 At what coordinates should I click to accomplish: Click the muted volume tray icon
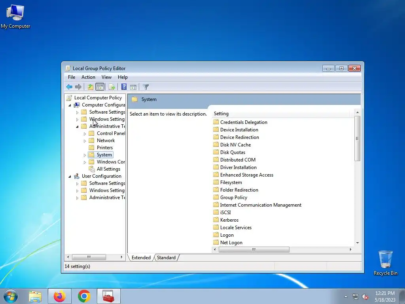[365, 297]
